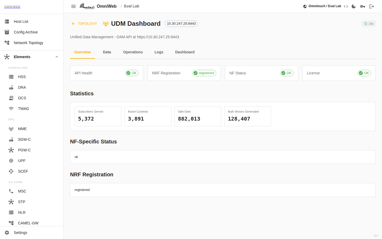
Task: Open Host List in sidebar
Action: tap(32, 22)
